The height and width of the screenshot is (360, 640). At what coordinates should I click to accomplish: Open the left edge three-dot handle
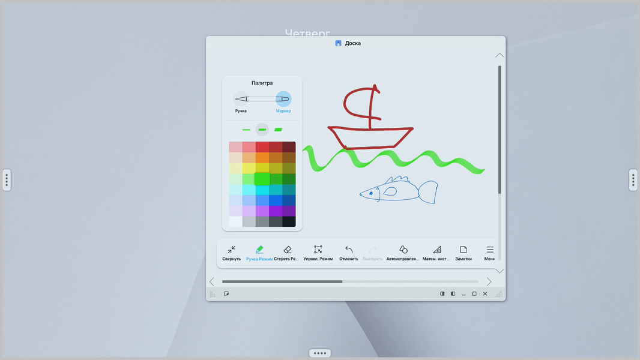click(7, 180)
